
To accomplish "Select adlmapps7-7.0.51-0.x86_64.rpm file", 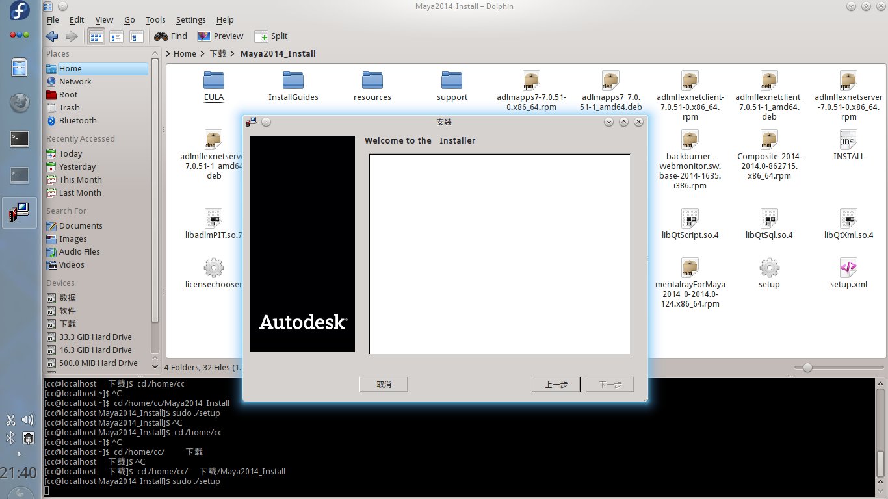I will click(x=531, y=91).
